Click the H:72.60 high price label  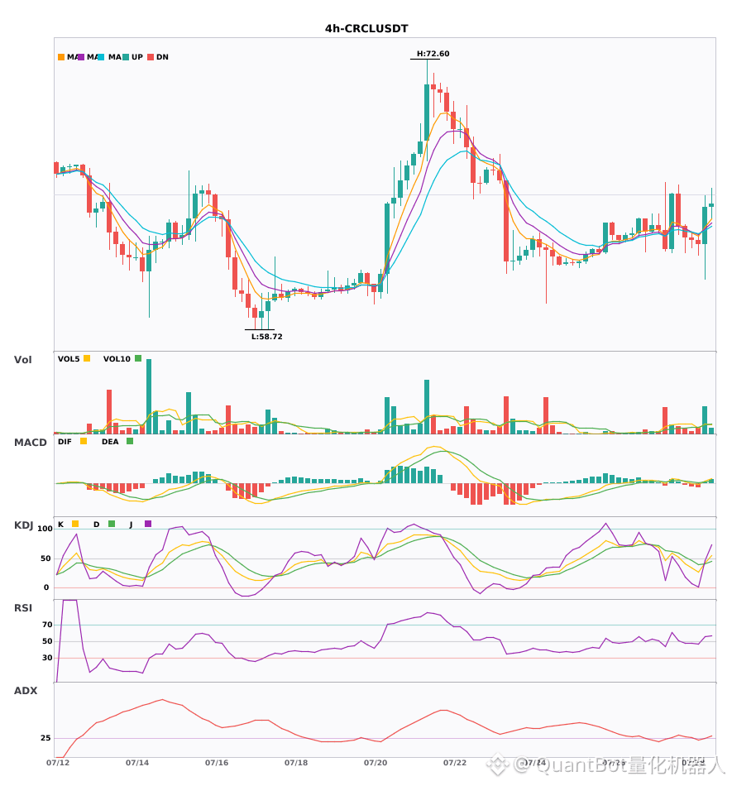(433, 54)
